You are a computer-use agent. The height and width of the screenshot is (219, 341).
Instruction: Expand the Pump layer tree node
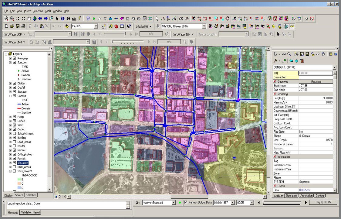(10, 117)
